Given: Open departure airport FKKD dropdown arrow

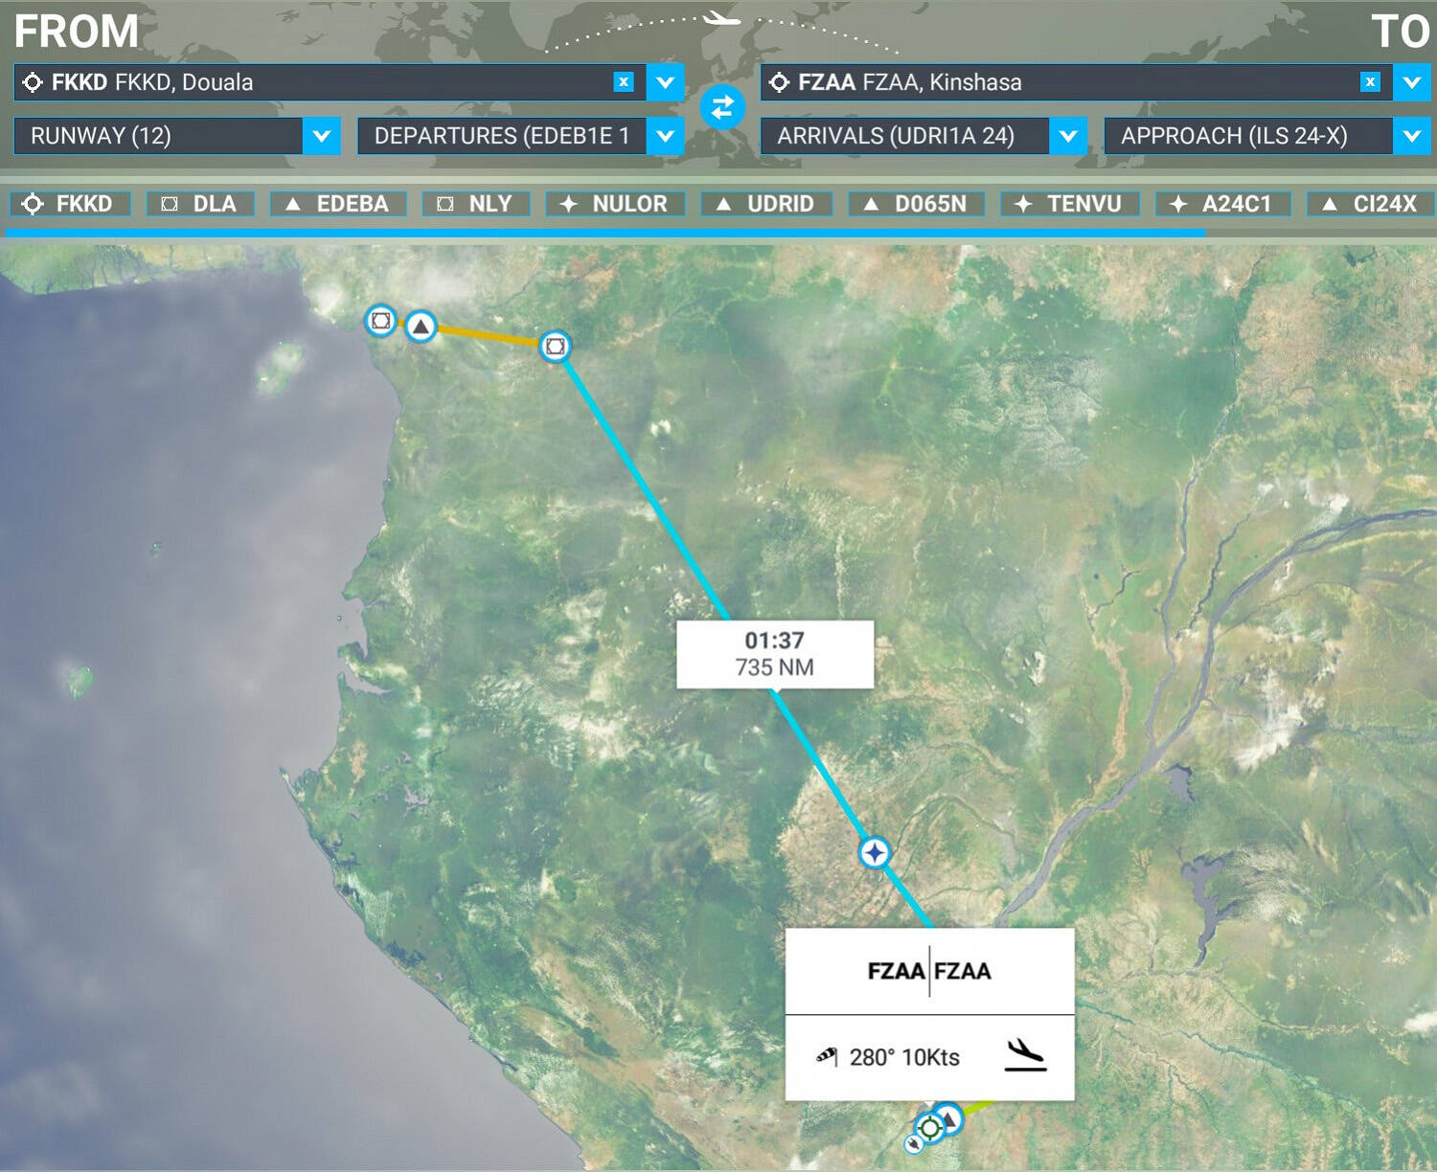Looking at the screenshot, I should tap(666, 82).
